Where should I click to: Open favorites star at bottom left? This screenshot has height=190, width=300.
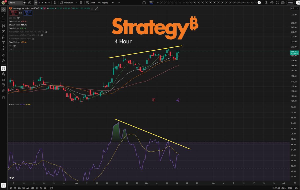3,185
